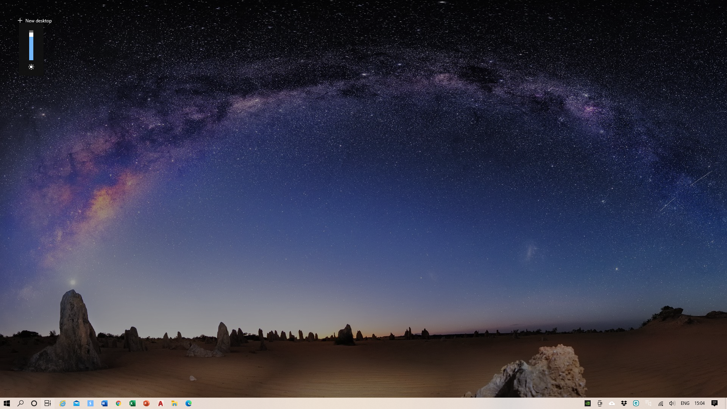
Task: Launch Microsoft Excel
Action: [x=132, y=403]
